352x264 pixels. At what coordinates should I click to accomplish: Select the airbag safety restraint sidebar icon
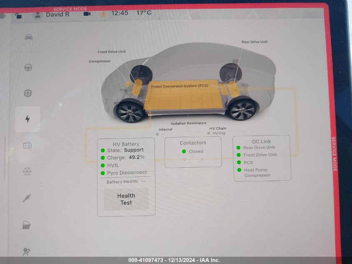(27, 251)
